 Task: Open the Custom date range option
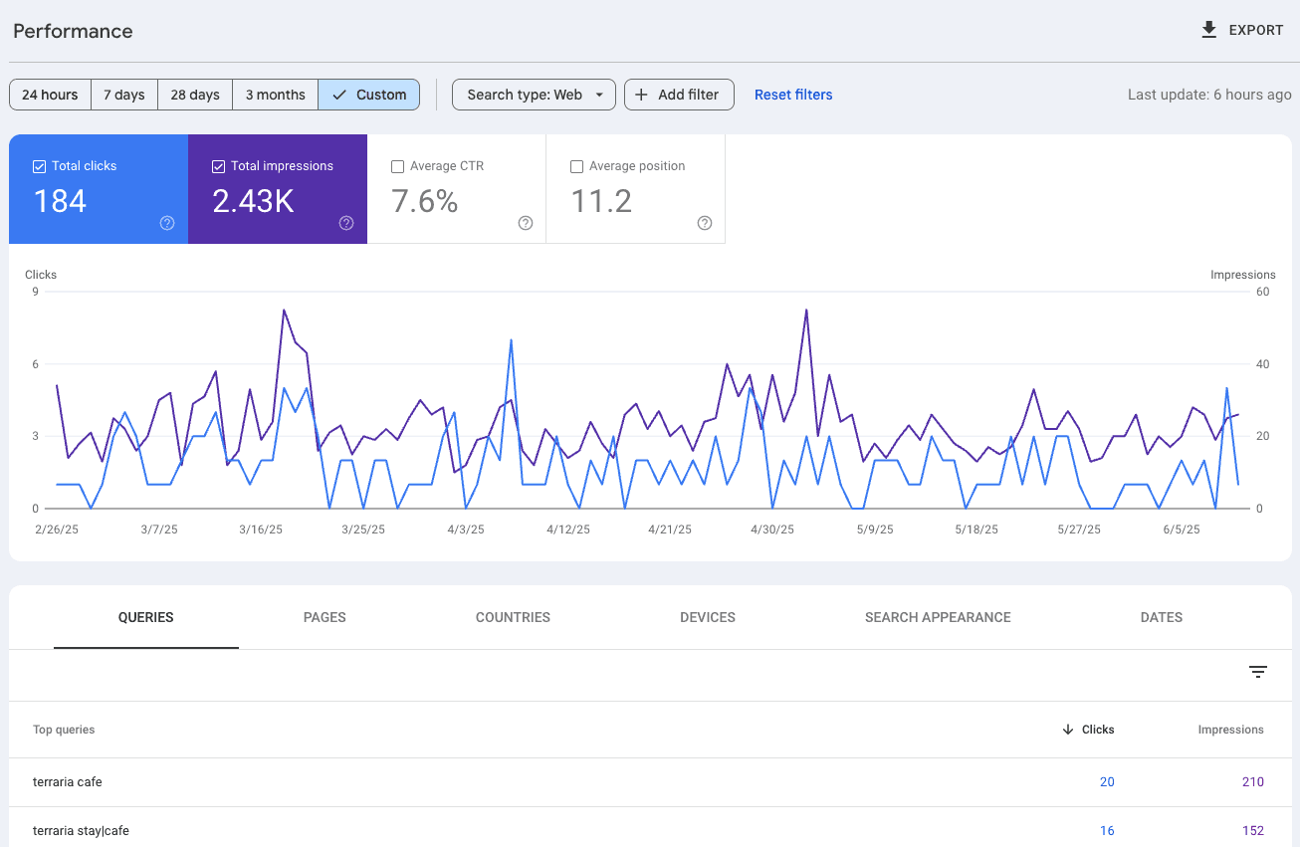(369, 95)
